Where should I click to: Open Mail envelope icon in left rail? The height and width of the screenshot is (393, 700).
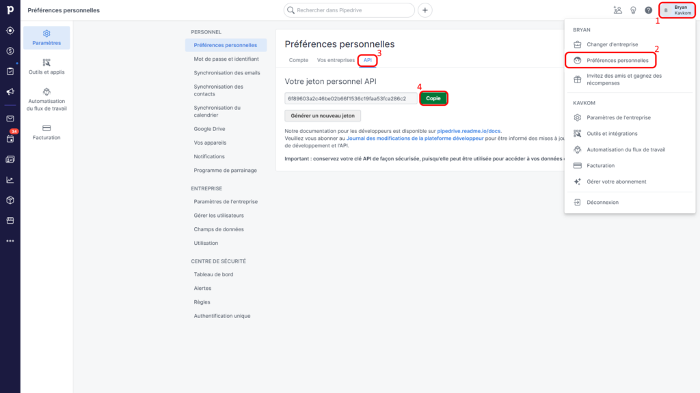coord(10,119)
